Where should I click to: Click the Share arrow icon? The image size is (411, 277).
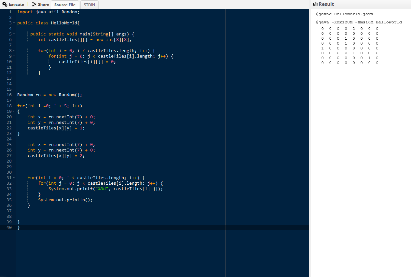(x=34, y=5)
